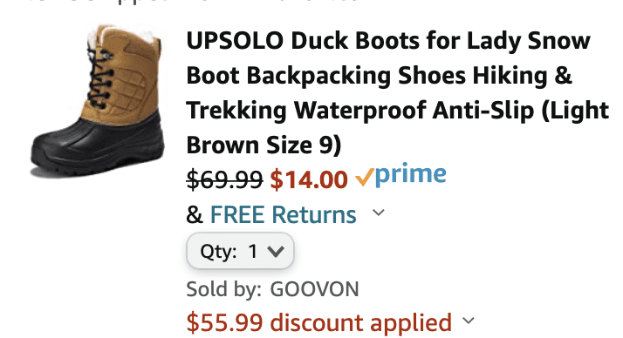Click the black laces on the boot image
Image resolution: width=623 pixels, height=338 pixels.
[x=99, y=81]
